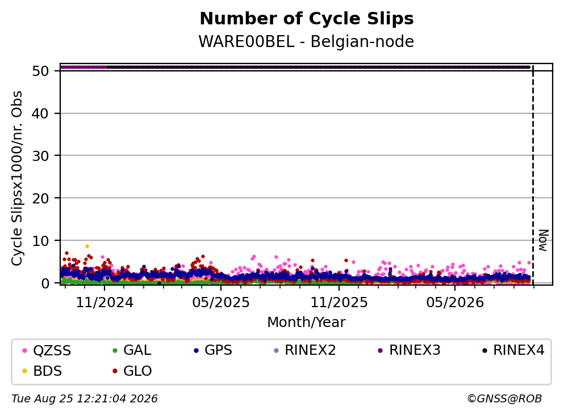Screen dimensions: 564x416
Task: Click the 05/2026 x-axis tick label
Action: (x=455, y=303)
